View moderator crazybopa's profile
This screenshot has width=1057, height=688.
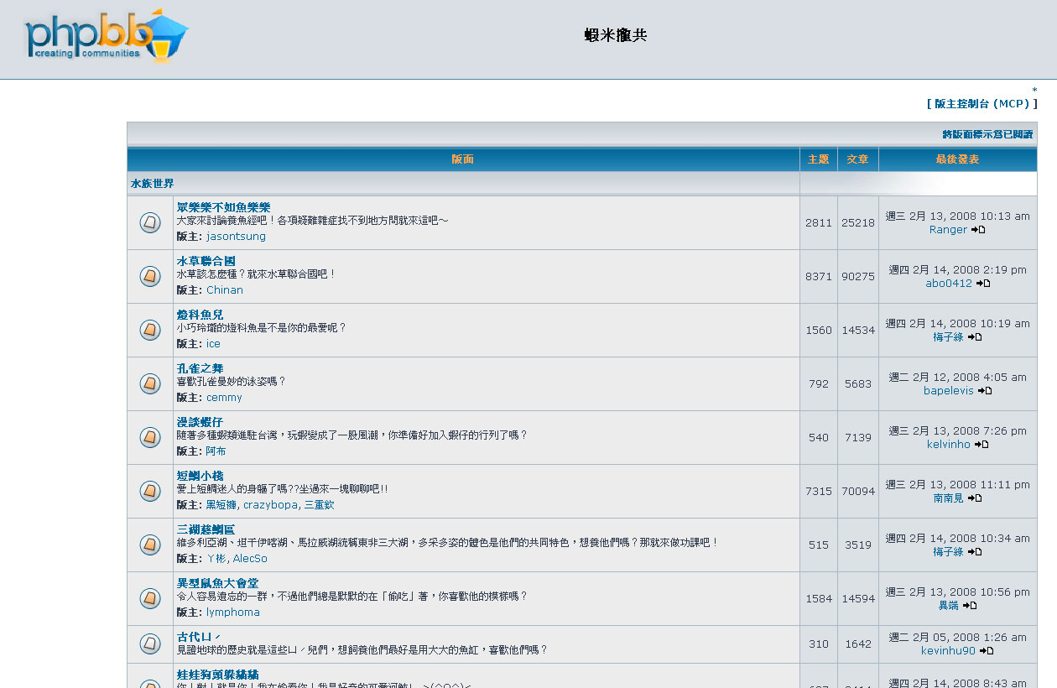[x=270, y=505]
